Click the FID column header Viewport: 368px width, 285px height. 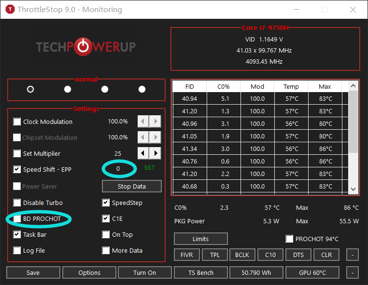(190, 86)
